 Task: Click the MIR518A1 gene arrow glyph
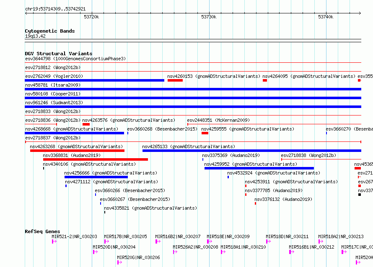pyautogui.click(x=223, y=252)
